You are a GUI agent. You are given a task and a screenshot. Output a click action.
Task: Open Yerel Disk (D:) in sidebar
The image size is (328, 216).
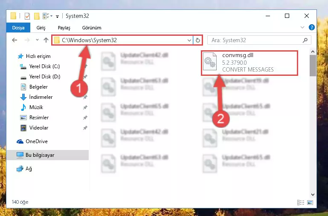click(x=45, y=77)
